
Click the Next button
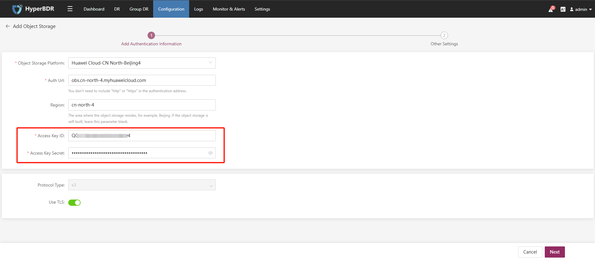click(555, 252)
